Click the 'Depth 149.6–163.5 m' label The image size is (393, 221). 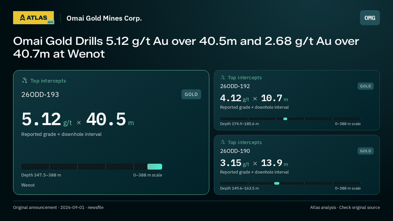(x=239, y=188)
